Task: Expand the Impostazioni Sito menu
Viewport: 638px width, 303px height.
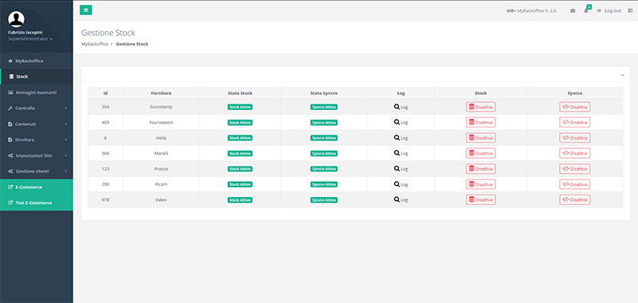Action: 37,155
